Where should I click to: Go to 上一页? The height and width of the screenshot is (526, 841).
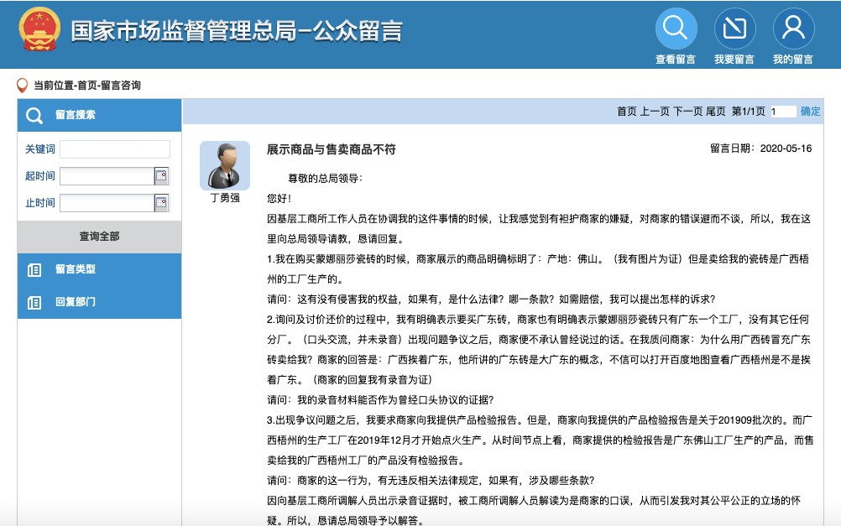click(x=655, y=112)
